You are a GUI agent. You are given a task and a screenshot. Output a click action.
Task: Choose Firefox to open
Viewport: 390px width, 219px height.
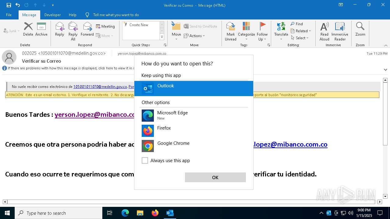[194, 130]
